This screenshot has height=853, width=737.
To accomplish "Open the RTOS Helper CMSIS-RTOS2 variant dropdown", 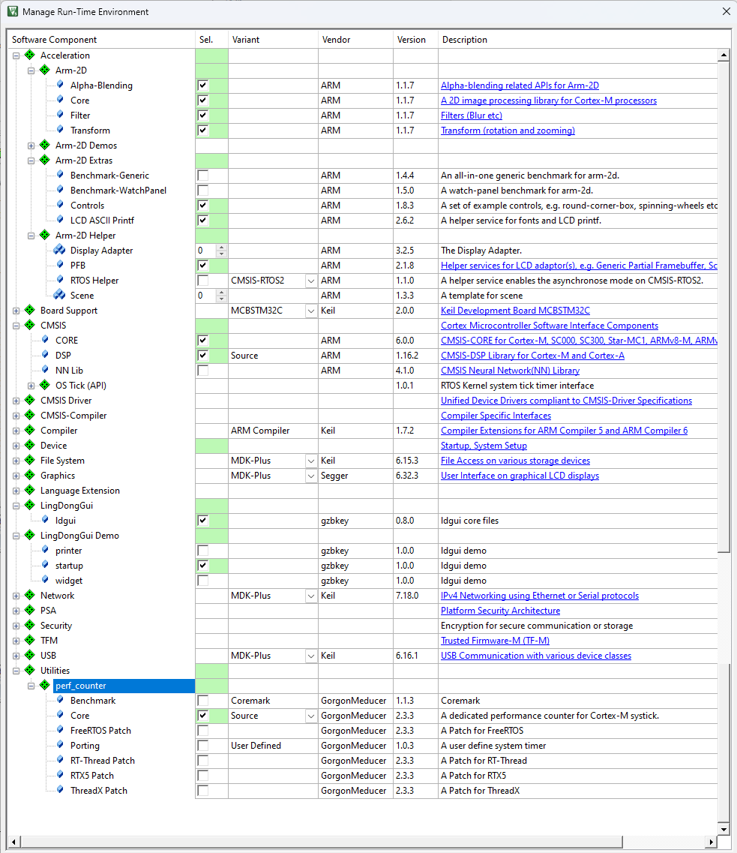I will 311,281.
